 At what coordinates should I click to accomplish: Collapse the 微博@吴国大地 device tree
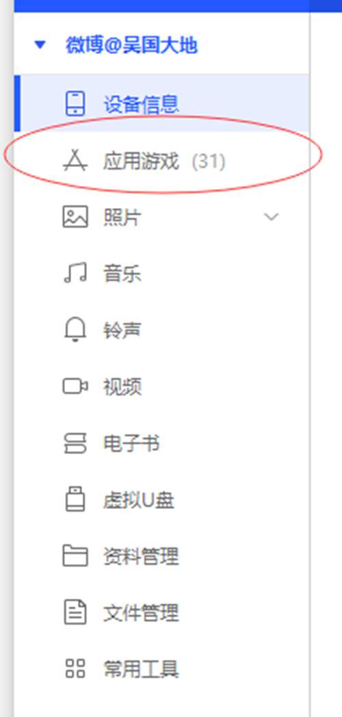[40, 45]
